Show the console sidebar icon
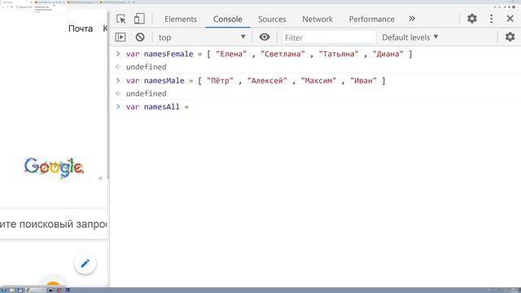521x293 pixels. [x=120, y=37]
